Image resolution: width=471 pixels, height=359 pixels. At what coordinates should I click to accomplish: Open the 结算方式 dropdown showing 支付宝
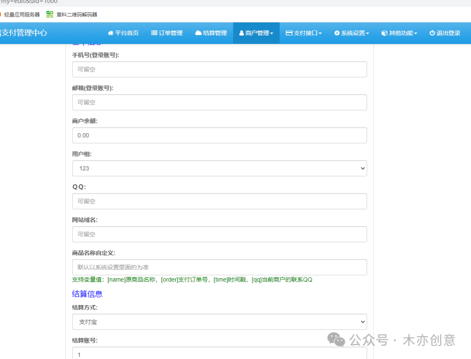219,321
